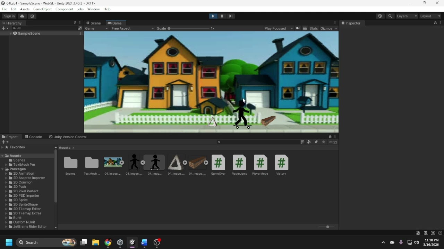Select the Victory script asset

coord(281,165)
